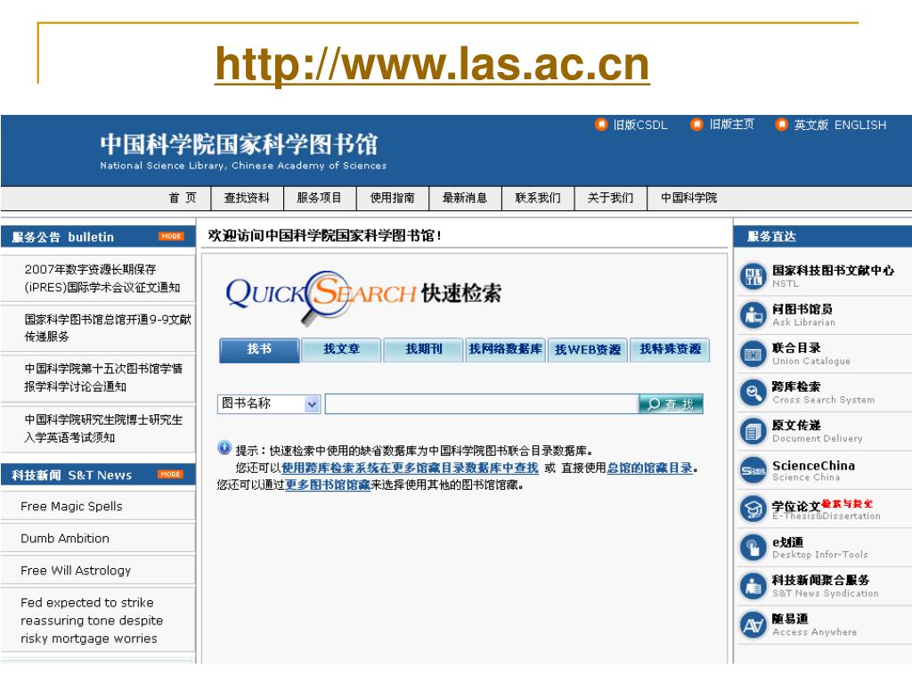This screenshot has width=912, height=684.
Task: Click MORE button in bulletin header
Action: [x=171, y=236]
